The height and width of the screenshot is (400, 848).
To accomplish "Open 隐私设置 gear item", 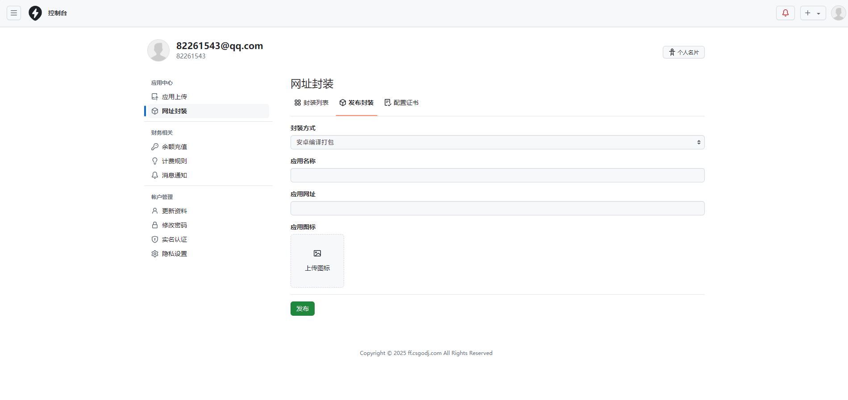I will (x=174, y=254).
